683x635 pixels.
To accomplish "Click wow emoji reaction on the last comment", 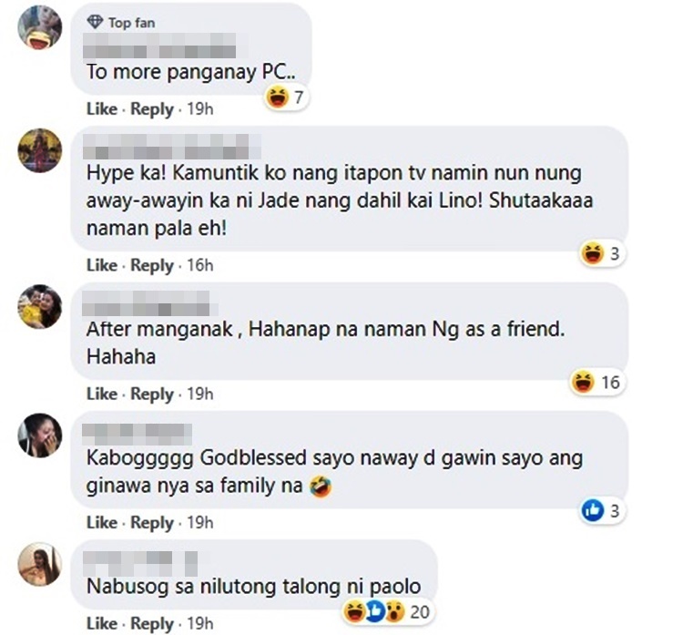I will pos(394,611).
